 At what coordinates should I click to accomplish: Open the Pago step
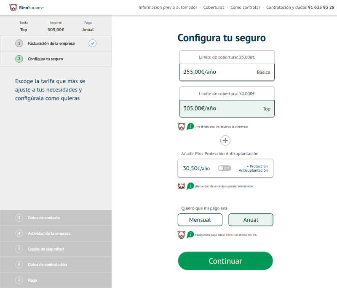pos(56,280)
